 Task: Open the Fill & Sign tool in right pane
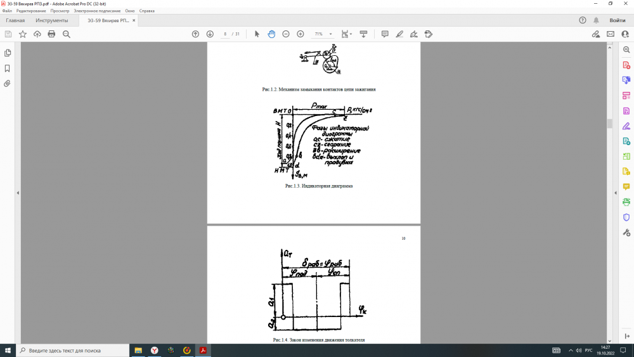pos(626,126)
